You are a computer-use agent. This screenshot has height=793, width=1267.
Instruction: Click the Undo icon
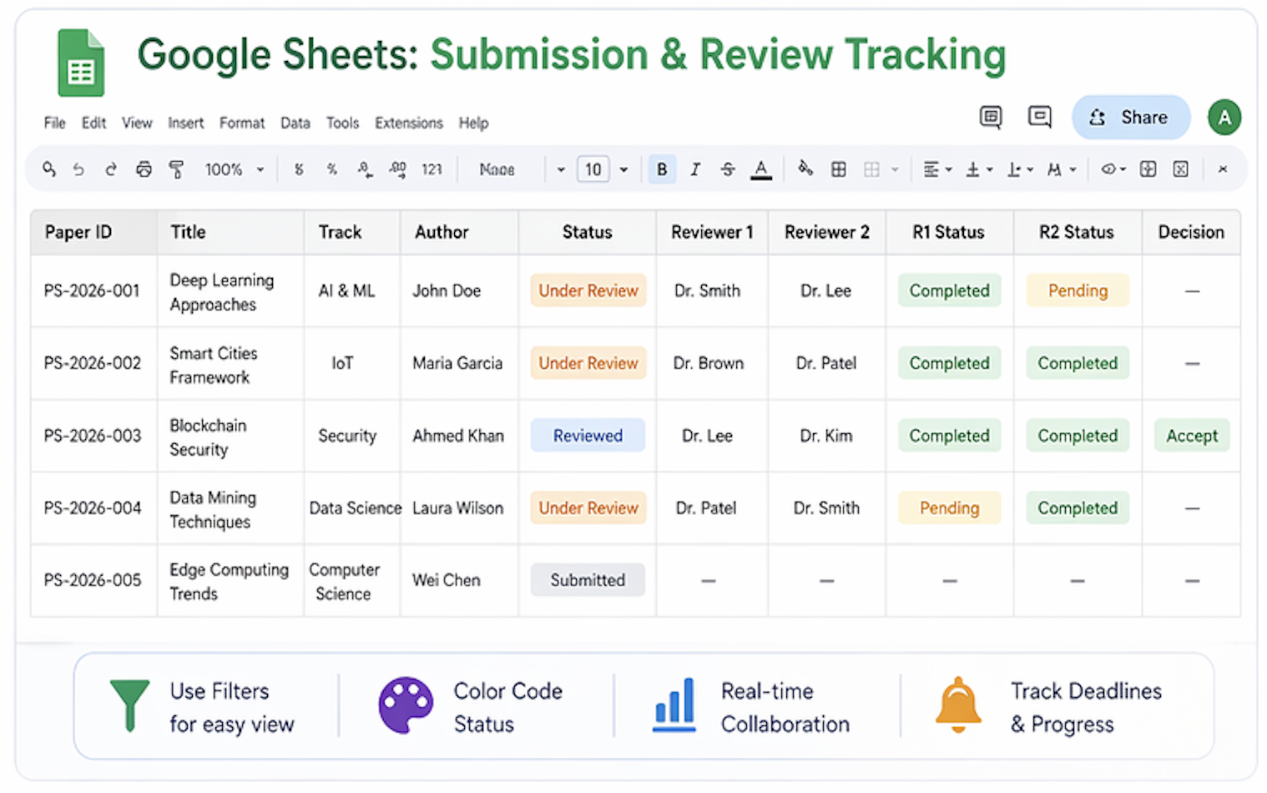(78, 169)
